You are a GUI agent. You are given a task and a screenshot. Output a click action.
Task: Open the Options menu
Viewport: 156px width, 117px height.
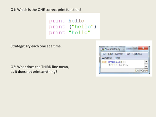point(137,54)
